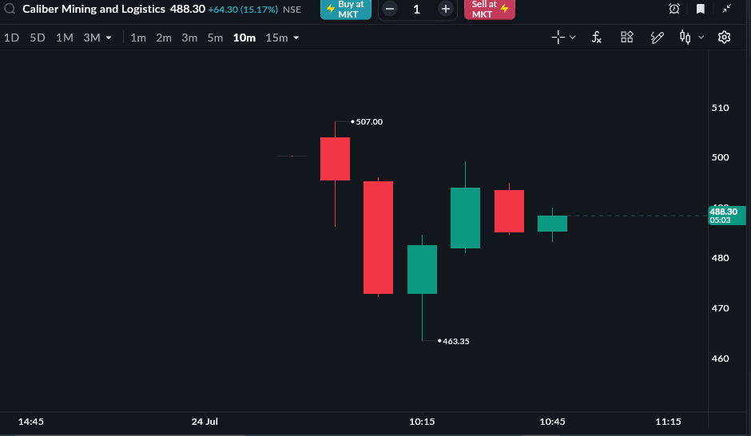Switch to the 5m interval
The width and height of the screenshot is (751, 436).
click(215, 38)
